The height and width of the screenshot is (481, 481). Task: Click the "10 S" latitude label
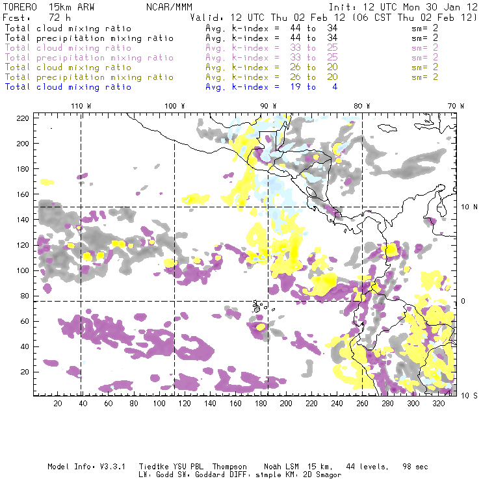469,396
